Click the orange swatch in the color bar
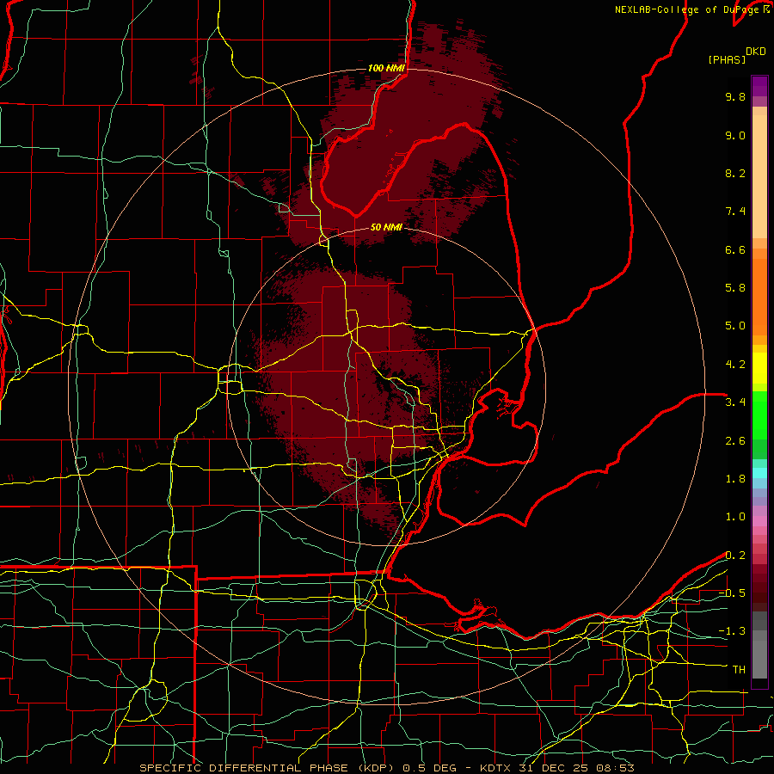 click(x=759, y=296)
